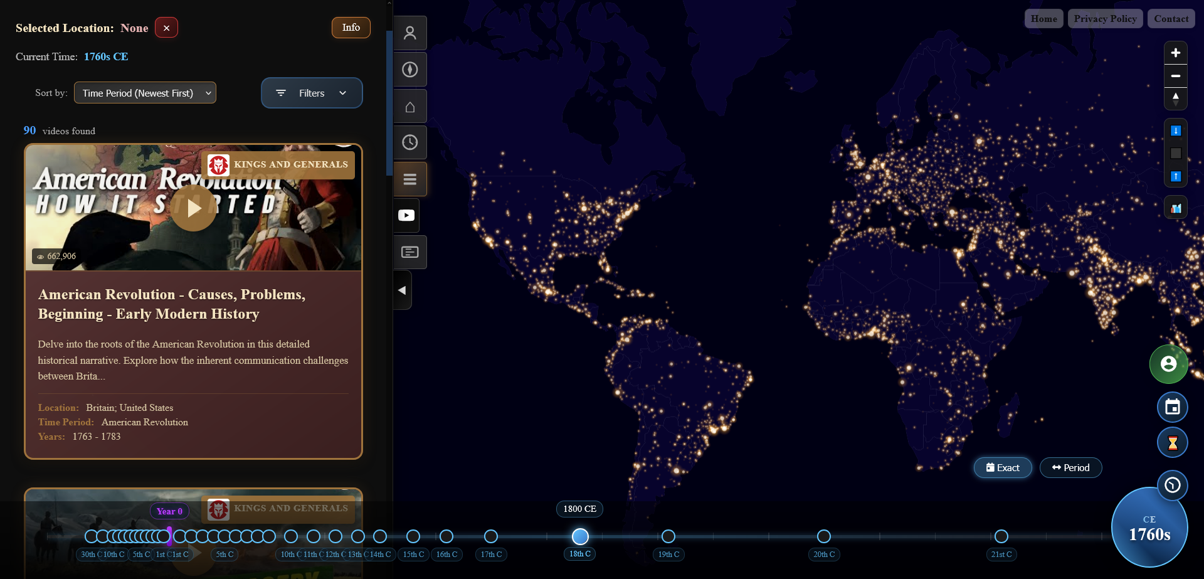Jump to the 15th C timeline marker
Viewport: 1204px width, 579px height.
point(413,536)
